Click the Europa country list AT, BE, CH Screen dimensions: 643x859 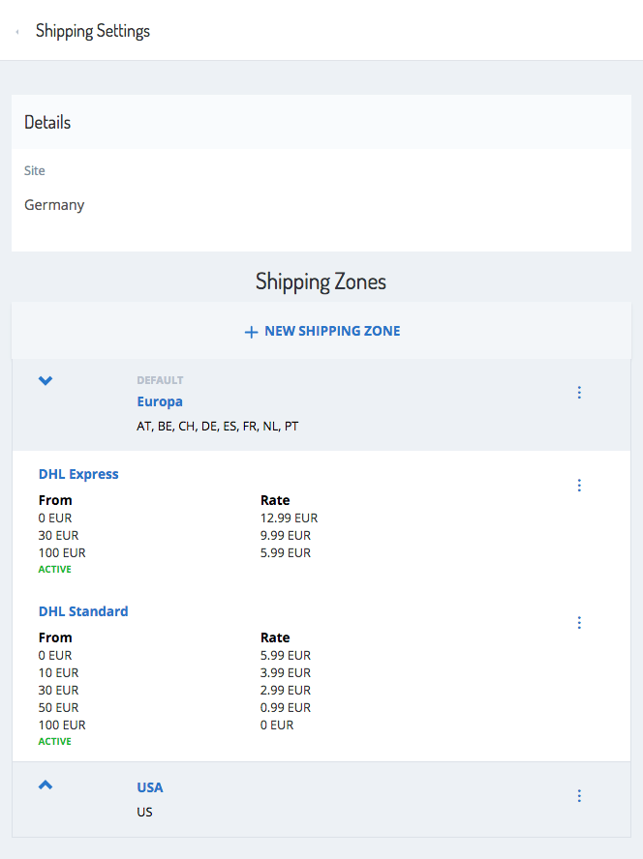[x=217, y=427]
